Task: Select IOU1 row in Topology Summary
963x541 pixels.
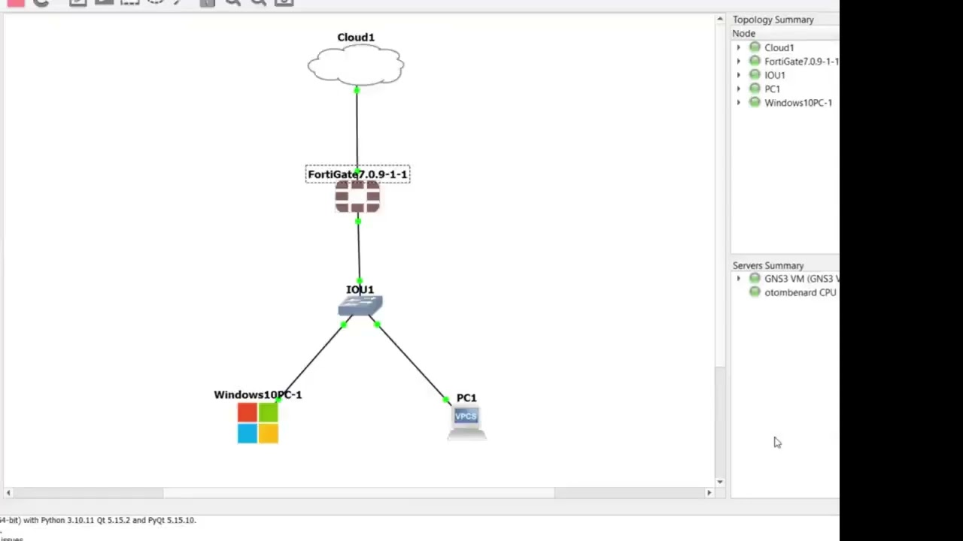Action: pyautogui.click(x=785, y=74)
